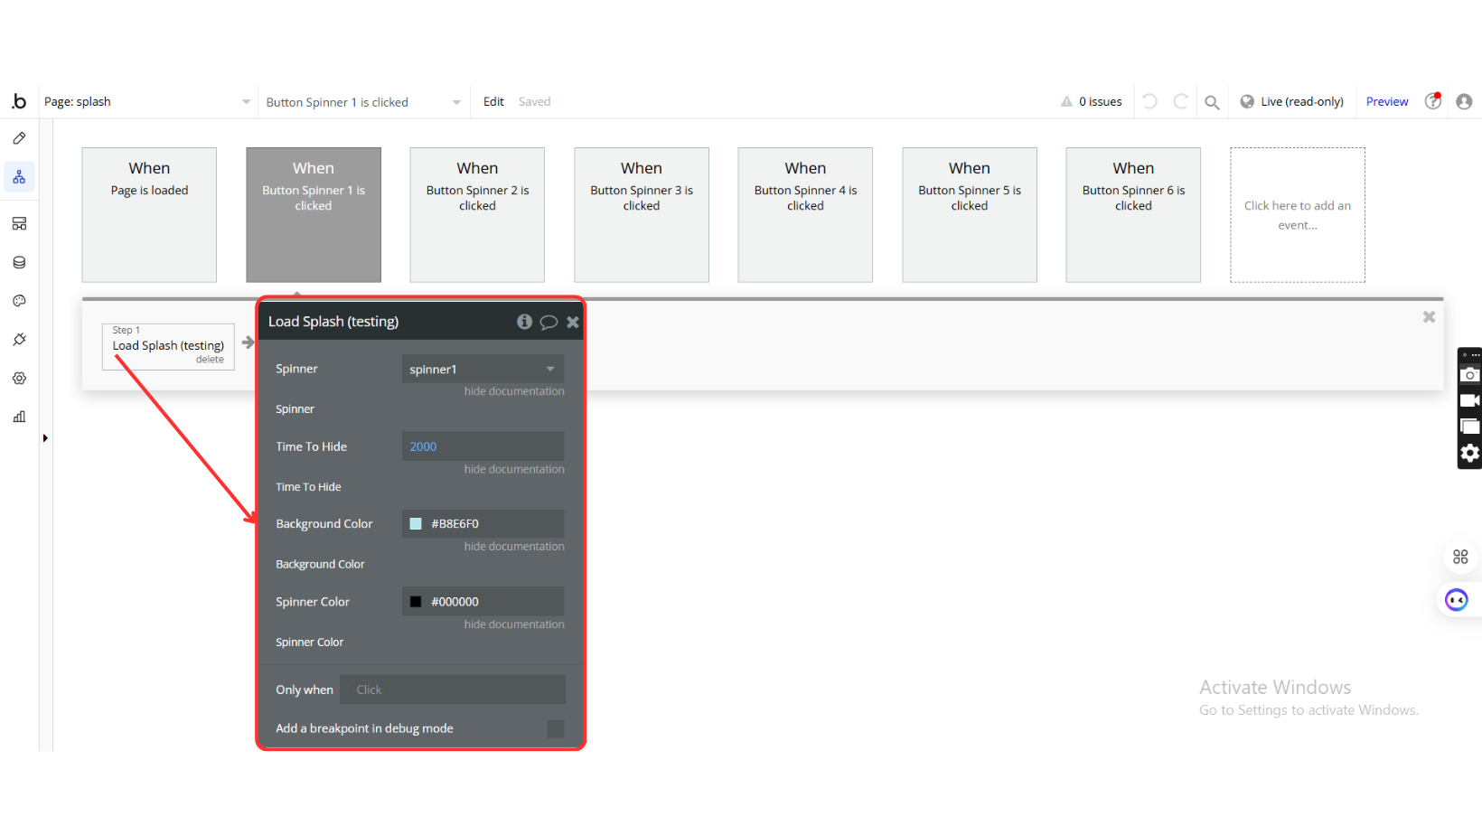
Task: Click the Bubble logo icon
Action: tap(19, 101)
